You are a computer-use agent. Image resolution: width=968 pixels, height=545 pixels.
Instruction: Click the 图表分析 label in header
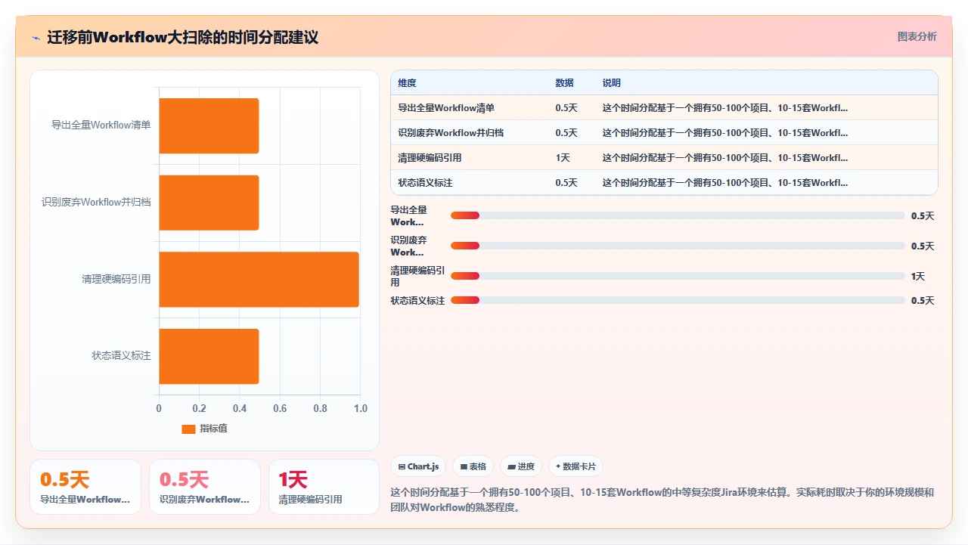click(917, 36)
